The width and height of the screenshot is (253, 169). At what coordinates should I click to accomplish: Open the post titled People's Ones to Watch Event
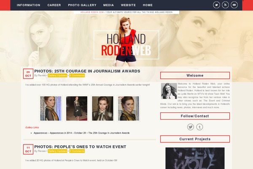pos(80,147)
